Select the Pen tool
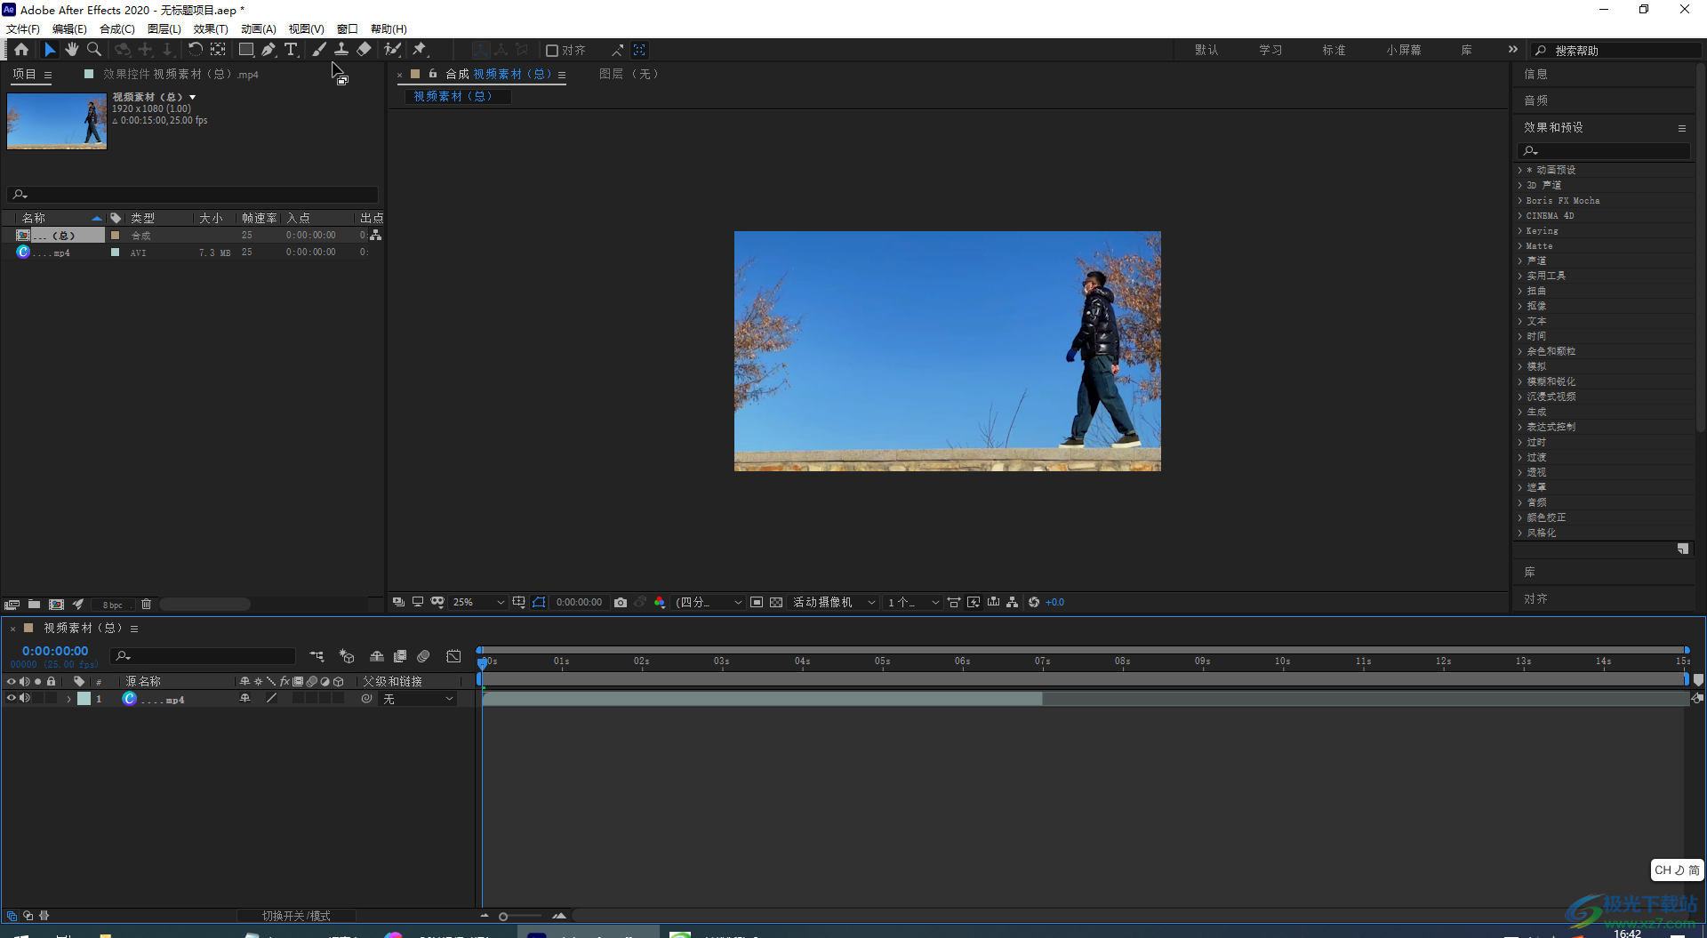This screenshot has width=1707, height=938. tap(268, 50)
